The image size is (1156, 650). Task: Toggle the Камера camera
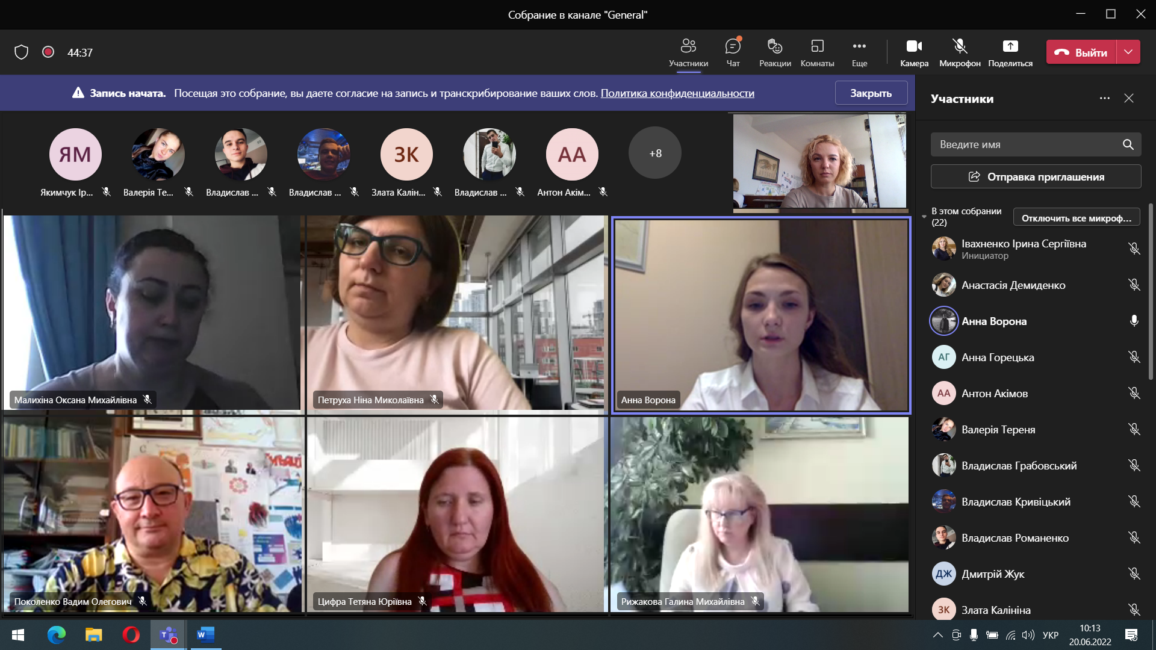914,52
